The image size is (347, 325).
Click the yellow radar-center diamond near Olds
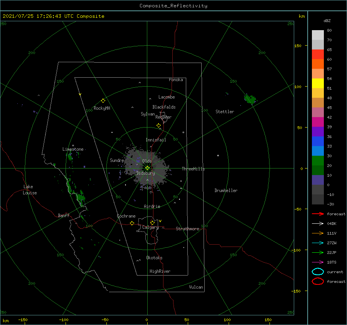coord(147,168)
